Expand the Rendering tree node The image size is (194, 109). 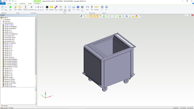coord(2,19)
